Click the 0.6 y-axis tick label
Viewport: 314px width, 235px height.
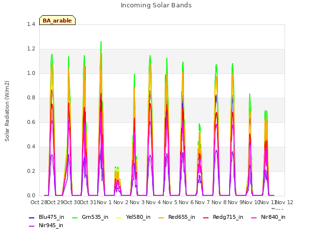pyautogui.click(x=31, y=122)
